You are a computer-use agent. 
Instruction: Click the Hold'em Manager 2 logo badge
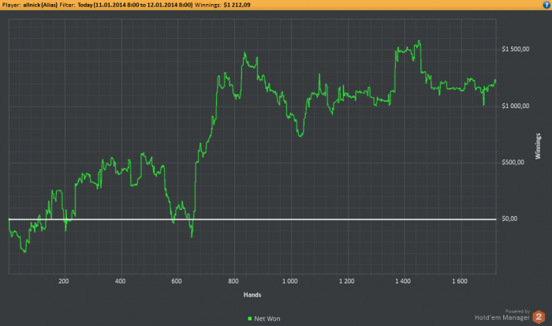[x=539, y=317]
